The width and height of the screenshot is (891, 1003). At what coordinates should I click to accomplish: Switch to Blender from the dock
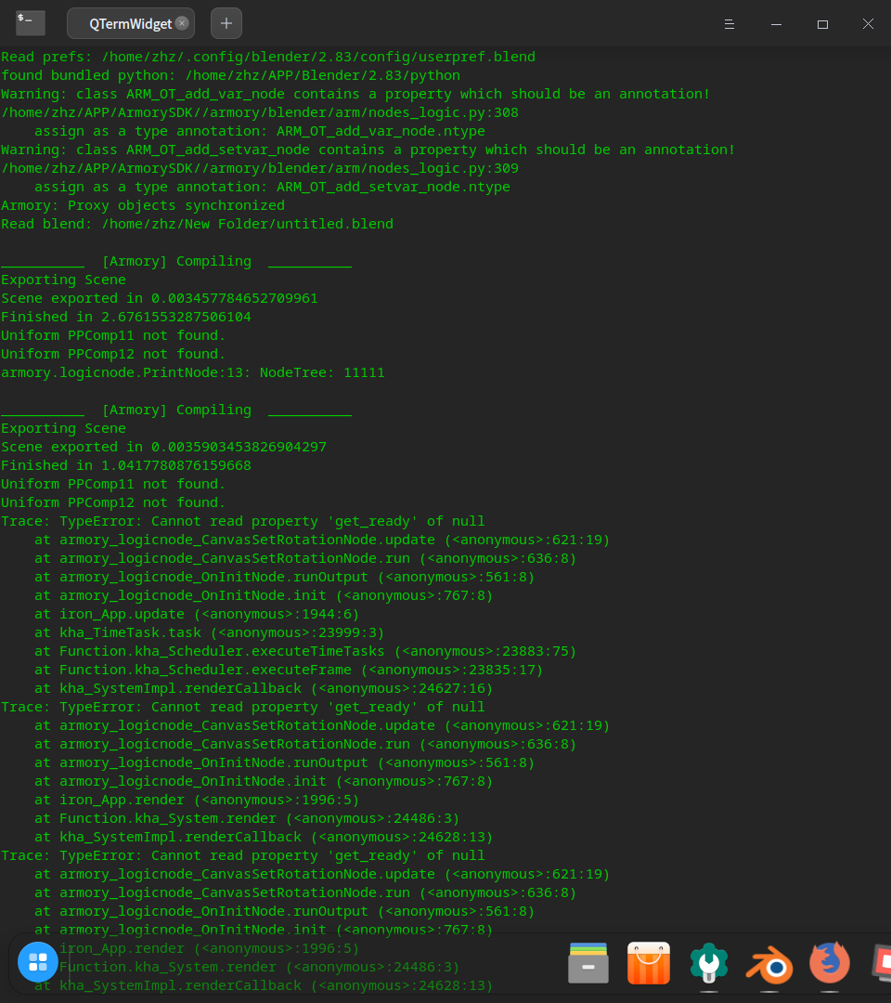point(768,963)
